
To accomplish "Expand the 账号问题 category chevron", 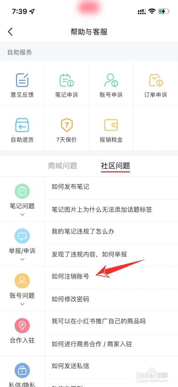I will coord(22,304).
